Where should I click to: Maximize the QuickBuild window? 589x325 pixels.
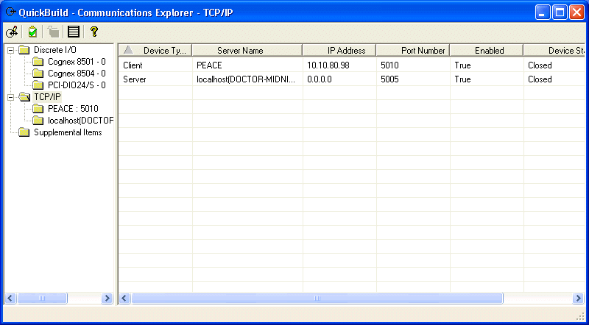tap(560, 12)
